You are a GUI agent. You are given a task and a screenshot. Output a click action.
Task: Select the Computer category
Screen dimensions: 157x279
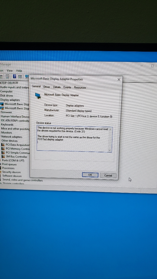6,91
